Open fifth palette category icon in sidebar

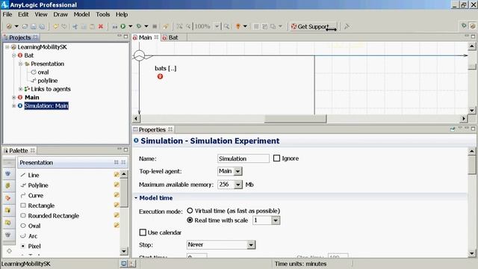pos(8,223)
